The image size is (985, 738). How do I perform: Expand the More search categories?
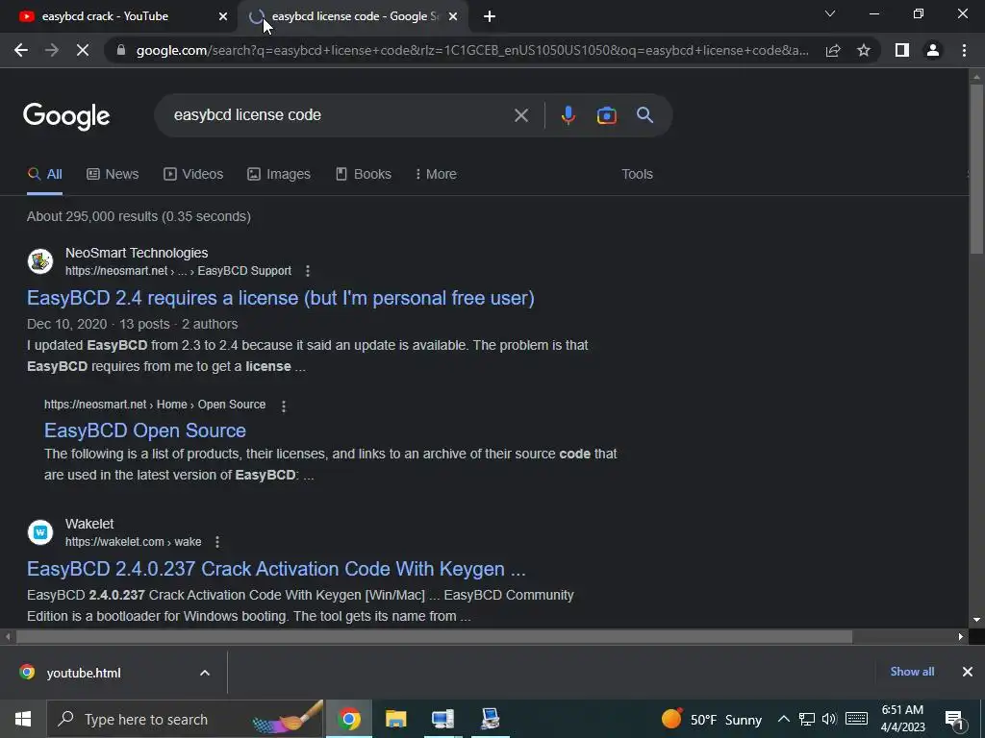click(x=436, y=175)
